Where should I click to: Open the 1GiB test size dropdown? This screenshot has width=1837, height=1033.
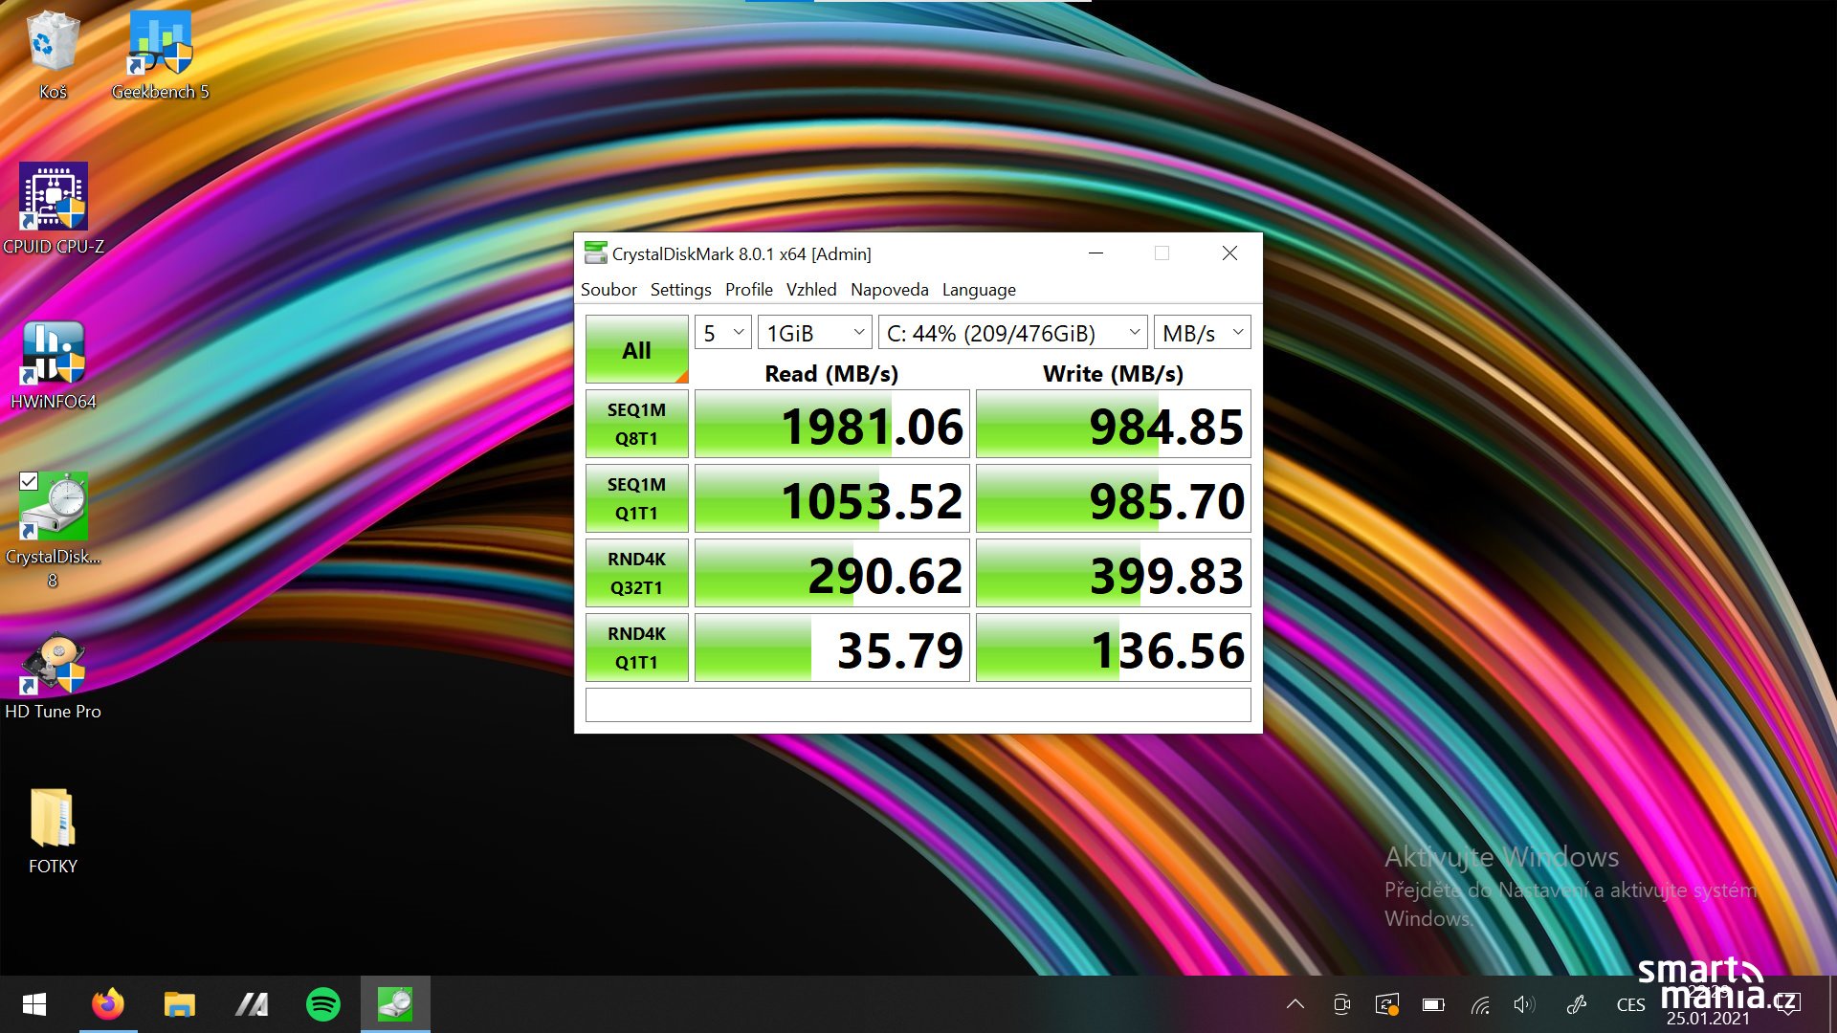815,333
